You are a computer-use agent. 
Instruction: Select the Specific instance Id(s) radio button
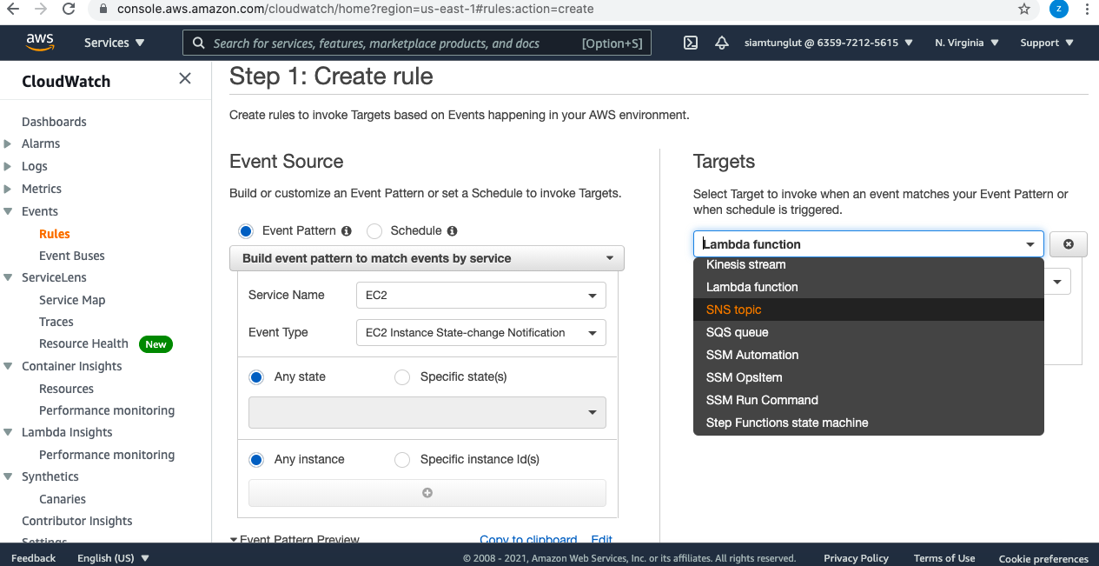[402, 460]
